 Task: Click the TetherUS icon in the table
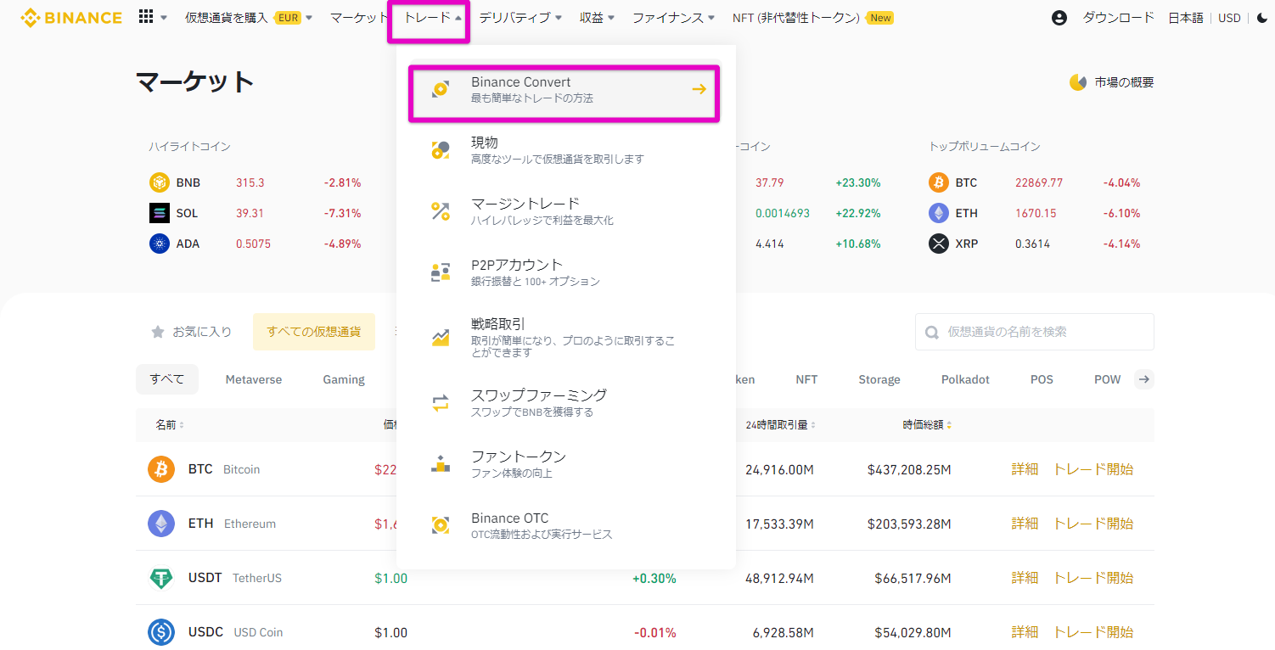point(161,578)
